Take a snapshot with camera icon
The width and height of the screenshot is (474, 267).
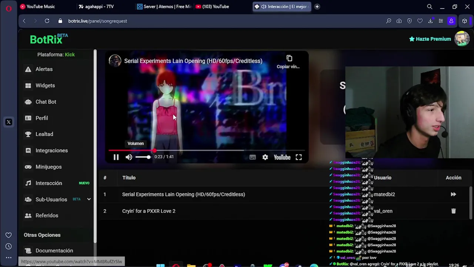point(399,21)
